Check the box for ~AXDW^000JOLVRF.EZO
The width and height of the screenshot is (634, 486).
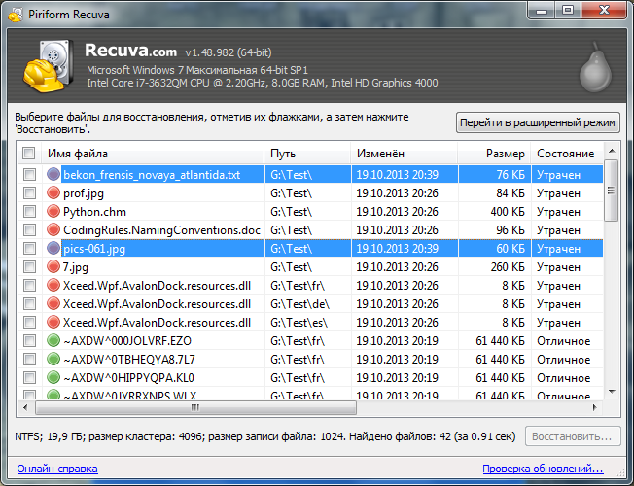point(29,341)
